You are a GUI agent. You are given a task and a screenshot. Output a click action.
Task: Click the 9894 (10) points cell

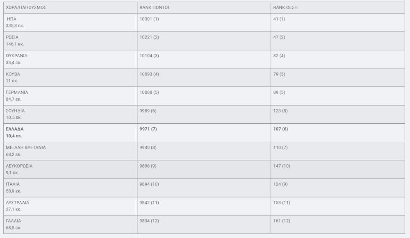coord(149,184)
